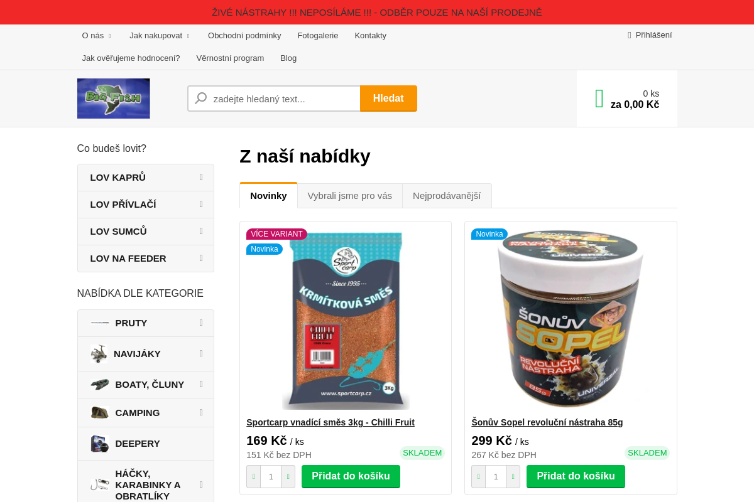
Task: Expand the LOV SUMCŮ submenu arrow
Action: point(201,231)
